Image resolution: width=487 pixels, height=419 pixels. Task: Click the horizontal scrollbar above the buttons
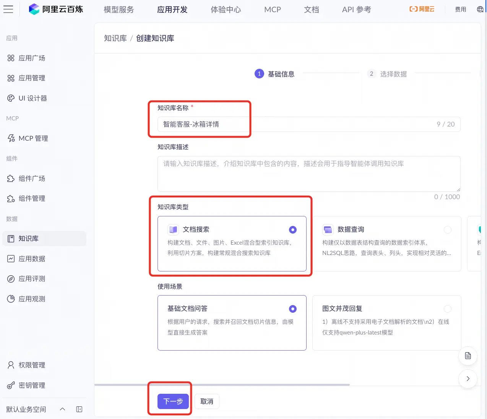pyautogui.click(x=222, y=385)
